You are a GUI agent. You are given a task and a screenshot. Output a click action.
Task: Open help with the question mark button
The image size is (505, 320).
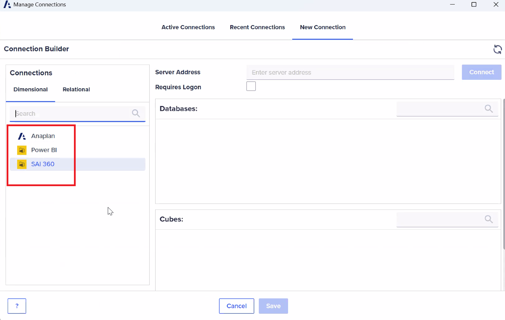coord(17,306)
